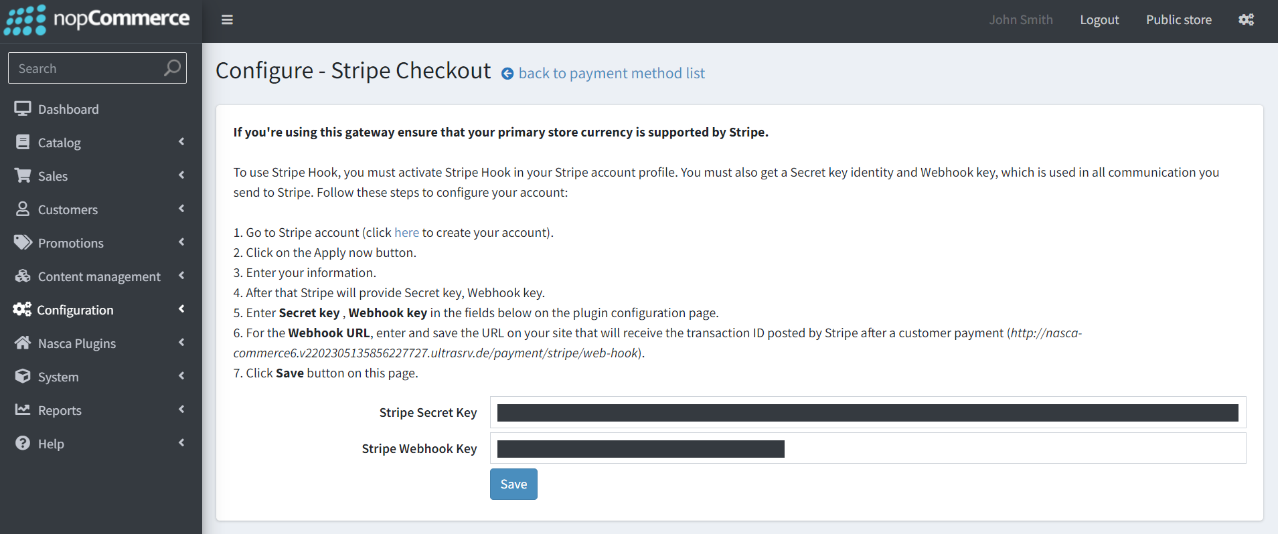Click the Reports chart icon
The width and height of the screenshot is (1278, 534).
click(x=23, y=410)
